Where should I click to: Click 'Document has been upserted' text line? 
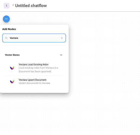[35, 71]
